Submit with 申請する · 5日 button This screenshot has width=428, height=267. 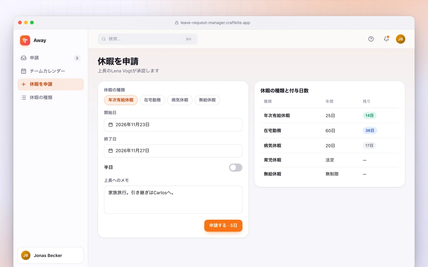tap(223, 226)
